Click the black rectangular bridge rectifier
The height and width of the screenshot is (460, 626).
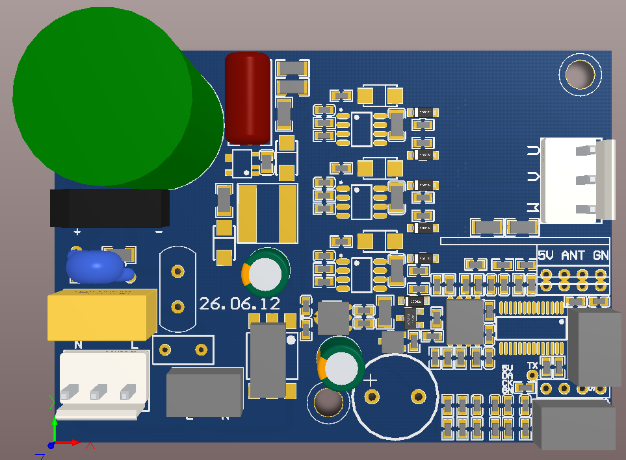110,208
